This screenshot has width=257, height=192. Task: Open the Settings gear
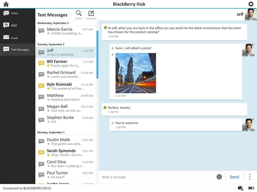(x=250, y=4)
